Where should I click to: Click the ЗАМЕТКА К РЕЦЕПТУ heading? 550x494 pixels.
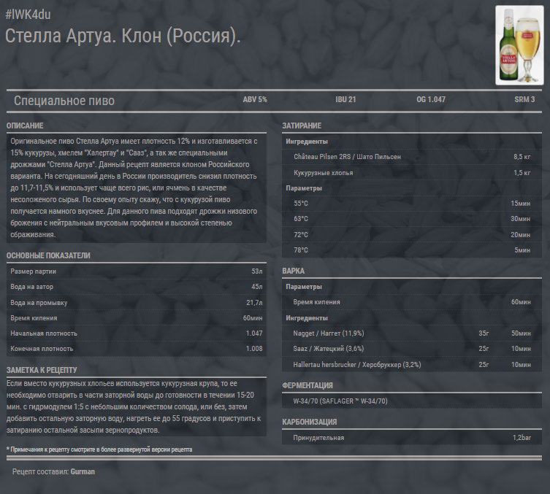click(42, 371)
